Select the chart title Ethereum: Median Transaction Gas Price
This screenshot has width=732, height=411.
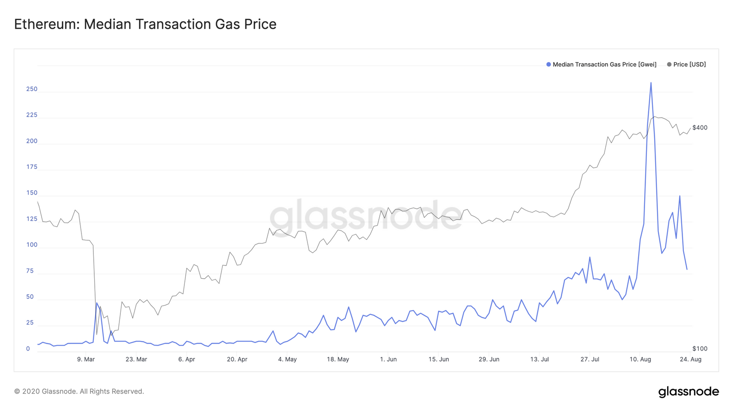point(145,24)
